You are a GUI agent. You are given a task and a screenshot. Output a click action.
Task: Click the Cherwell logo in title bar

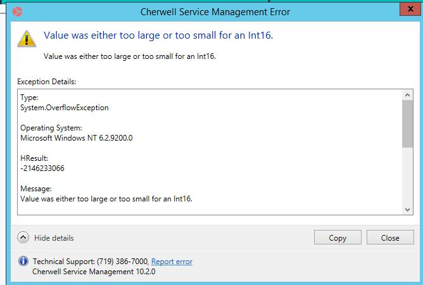click(17, 11)
